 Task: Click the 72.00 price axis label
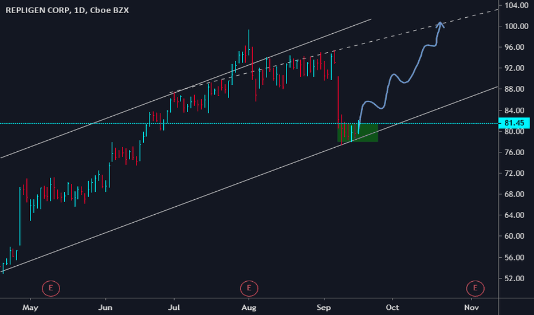coord(515,174)
